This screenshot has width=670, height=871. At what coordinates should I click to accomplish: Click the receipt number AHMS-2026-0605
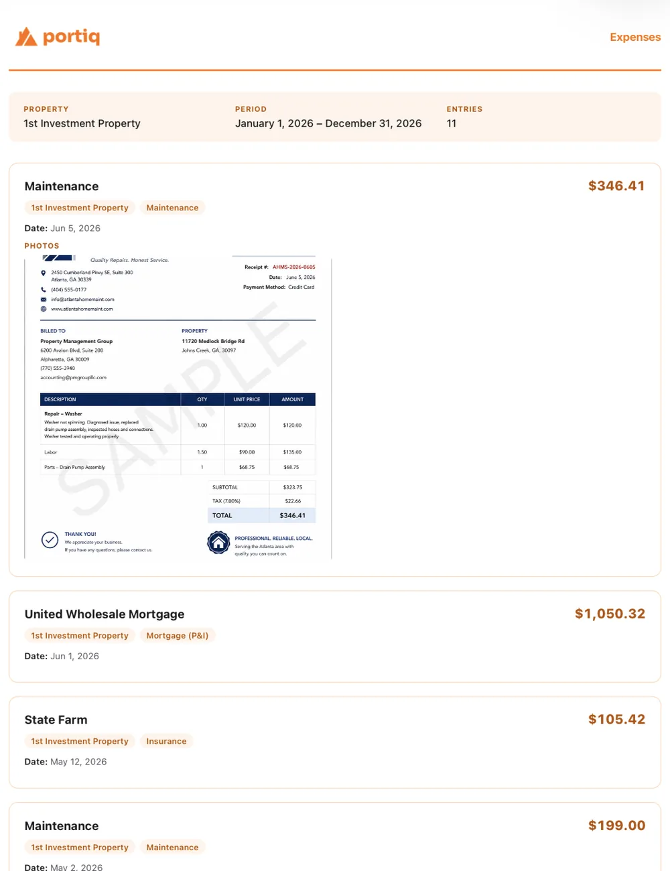coord(293,267)
